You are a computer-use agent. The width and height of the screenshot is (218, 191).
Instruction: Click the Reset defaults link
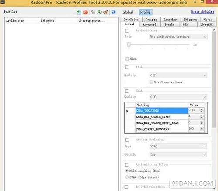tap(203, 12)
